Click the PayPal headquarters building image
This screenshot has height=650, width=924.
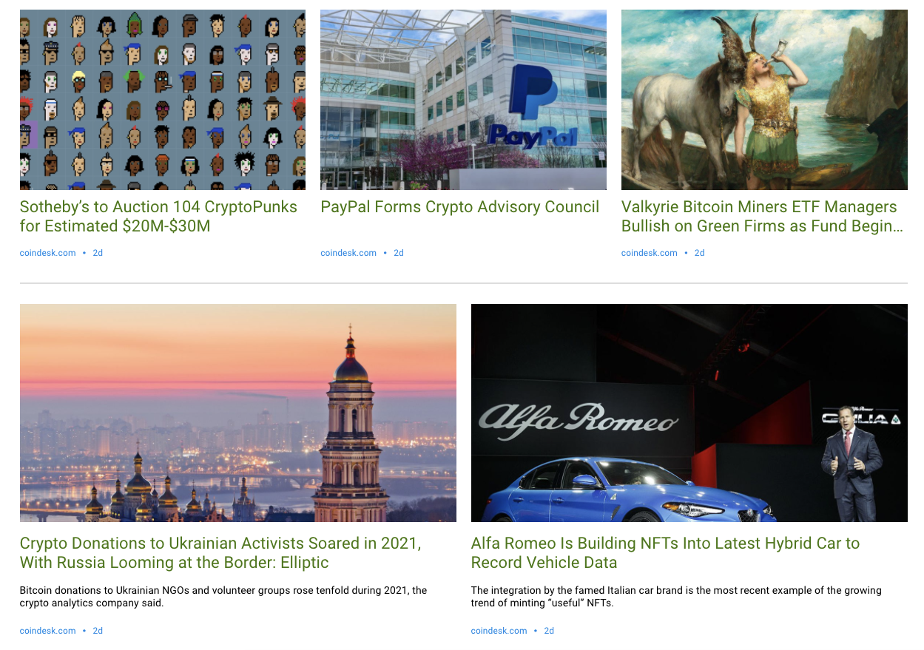[463, 100]
